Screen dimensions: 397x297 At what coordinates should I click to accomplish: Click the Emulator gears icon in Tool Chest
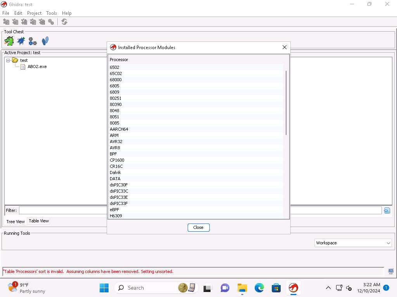pyautogui.click(x=33, y=41)
